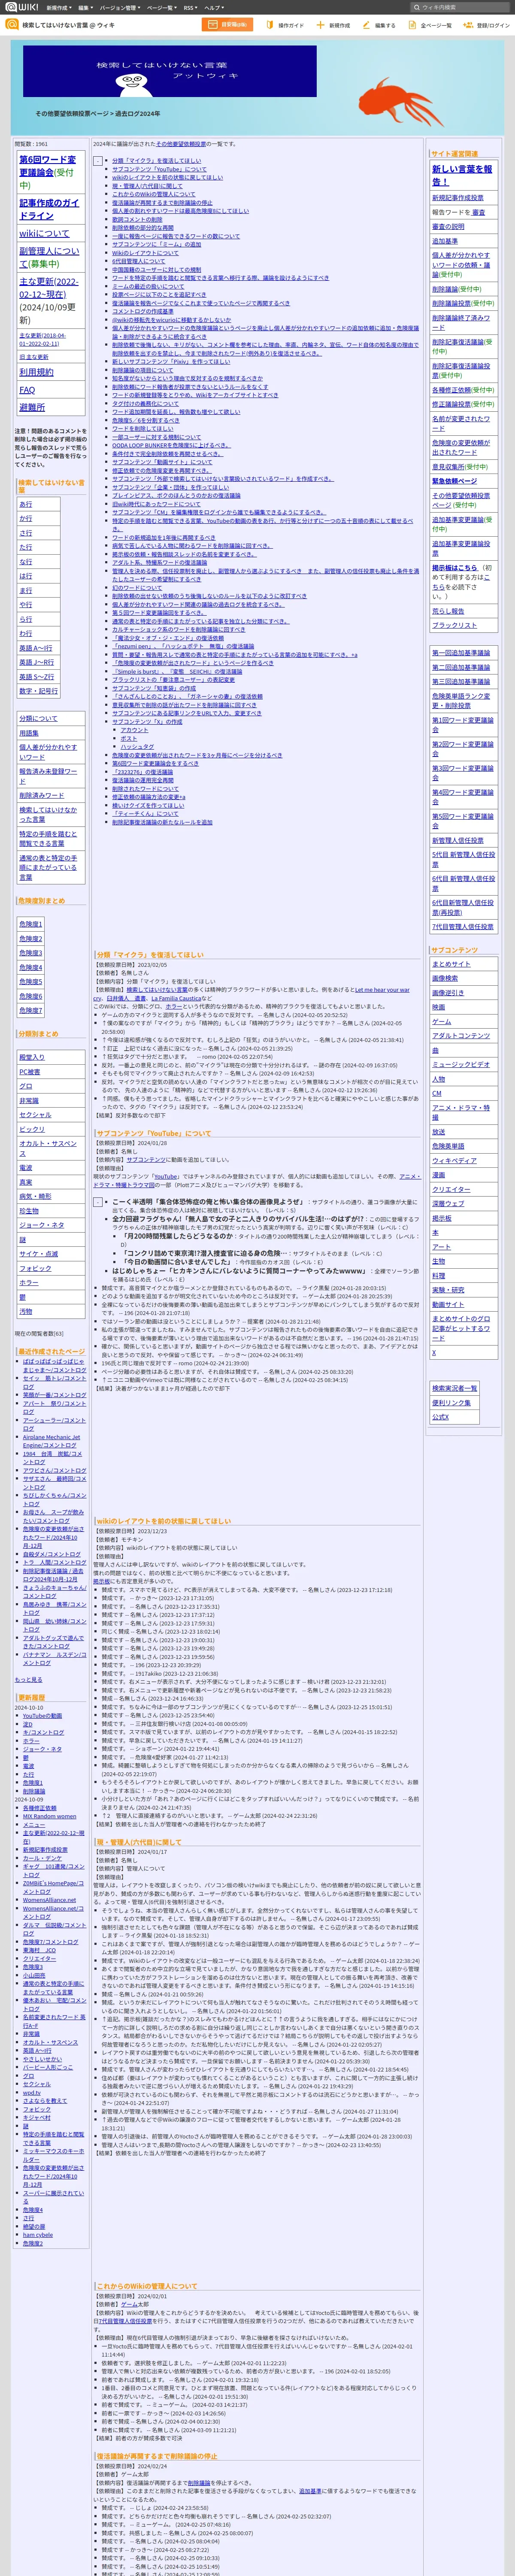Click the 操作ガイド guide icon
Image resolution: width=515 pixels, height=2576 pixels.
270,25
